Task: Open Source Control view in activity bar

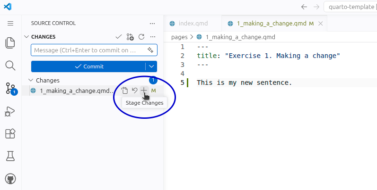Action: (10, 89)
